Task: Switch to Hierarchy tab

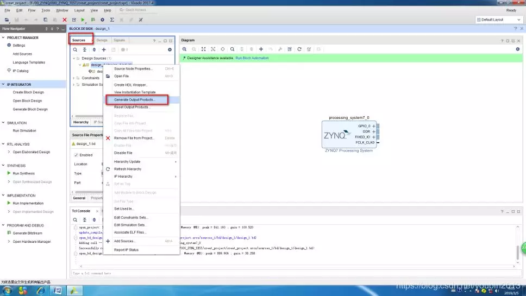Action: point(81,122)
